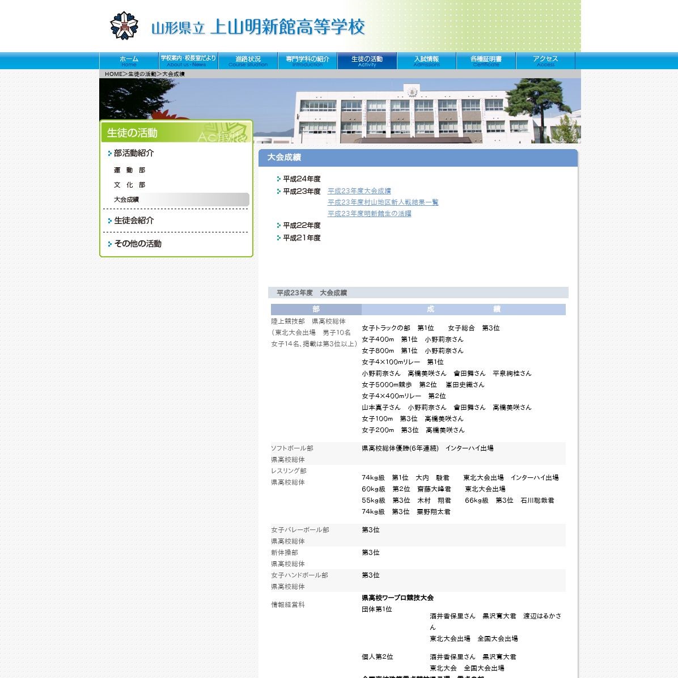This screenshot has width=678, height=678.
Task: Click HOME in the breadcrumb
Action: click(113, 74)
